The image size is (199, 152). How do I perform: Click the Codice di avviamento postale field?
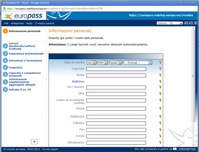[x=116, y=101]
